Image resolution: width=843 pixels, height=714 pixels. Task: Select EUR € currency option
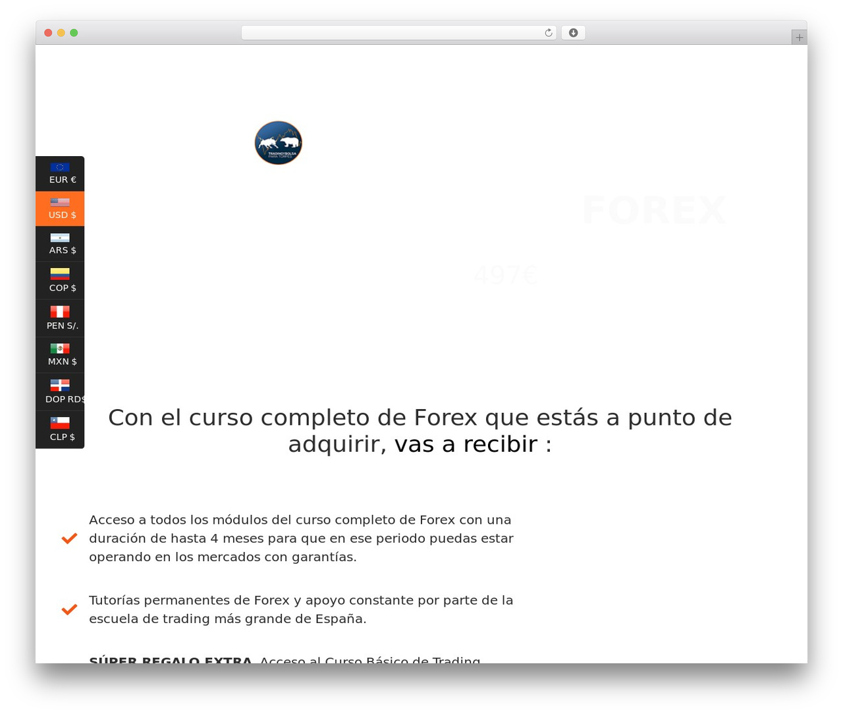click(60, 174)
